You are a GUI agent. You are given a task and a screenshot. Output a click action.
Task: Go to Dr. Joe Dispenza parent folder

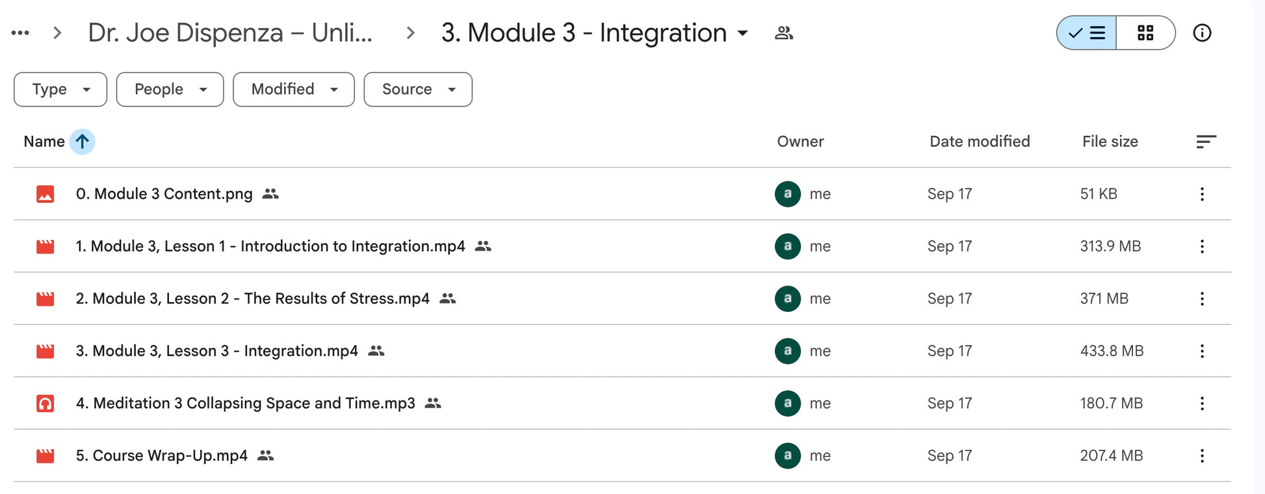[x=230, y=33]
